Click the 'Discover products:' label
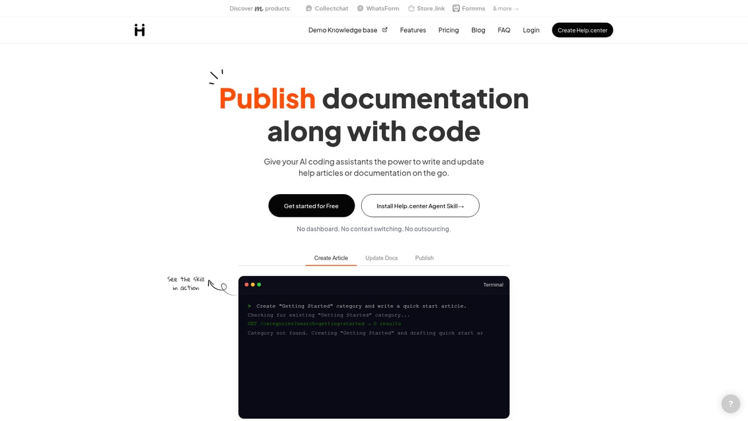This screenshot has height=421, width=748. click(260, 8)
